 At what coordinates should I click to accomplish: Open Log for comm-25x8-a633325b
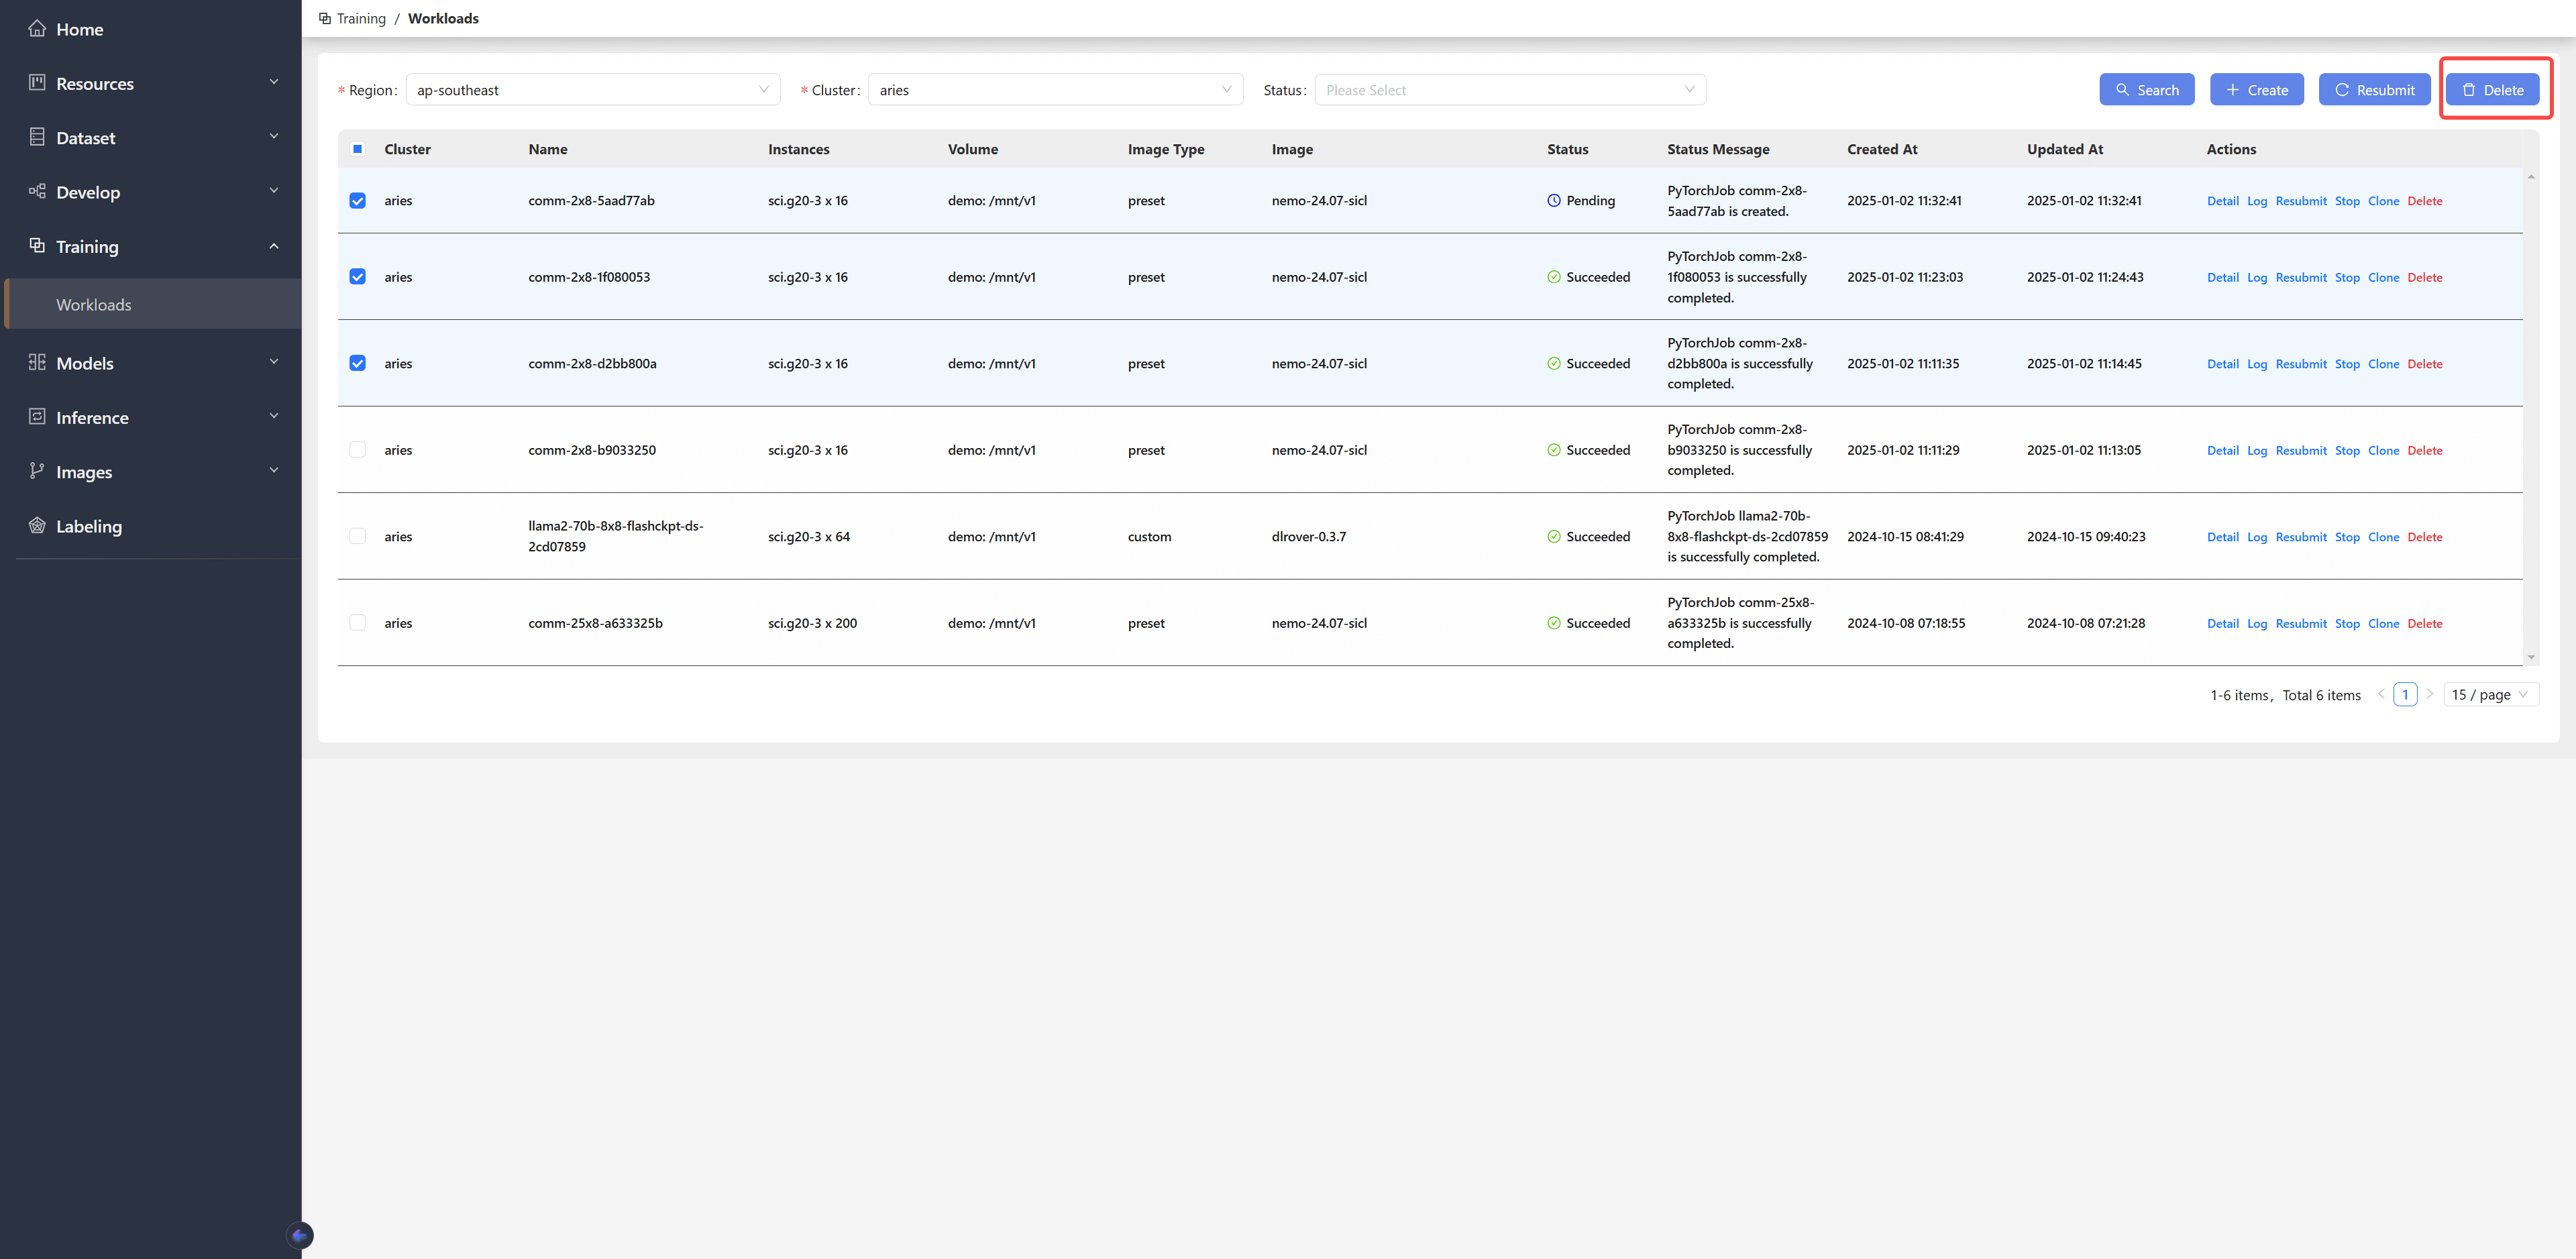tap(2257, 624)
